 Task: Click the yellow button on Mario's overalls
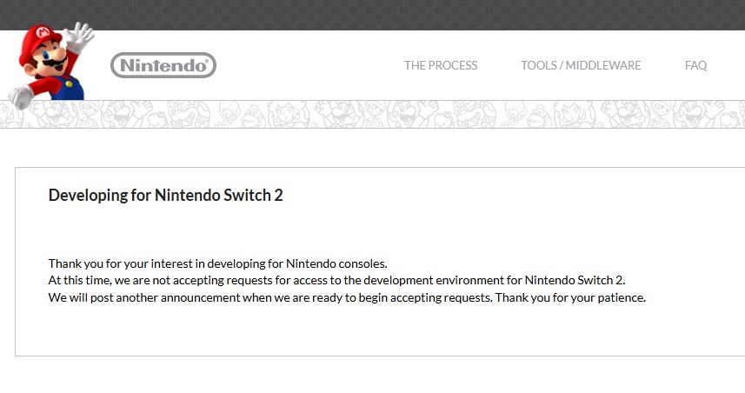pos(70,84)
